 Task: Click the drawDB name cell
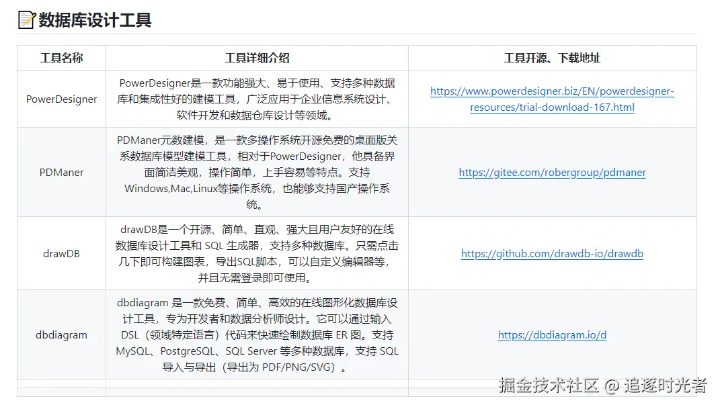[x=62, y=254]
